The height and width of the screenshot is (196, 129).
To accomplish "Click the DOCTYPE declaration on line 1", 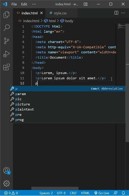I will (x=47, y=26).
